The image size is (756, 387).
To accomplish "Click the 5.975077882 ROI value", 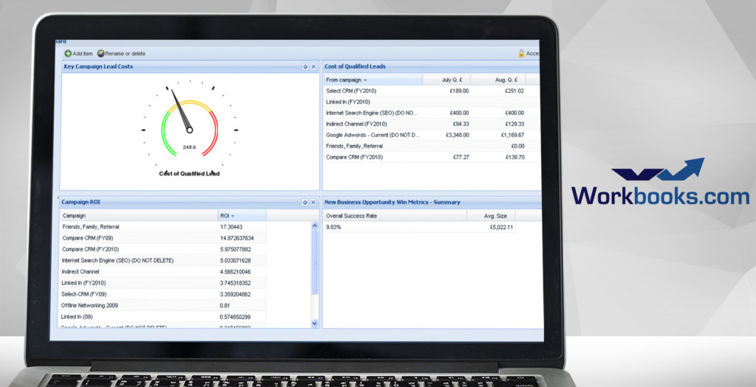I will pyautogui.click(x=236, y=249).
